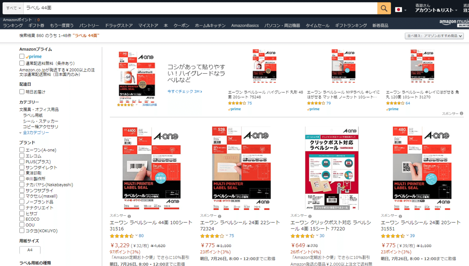469x266 pixels.
Task: Click sponsor info icon beside top banner スポンサー
Action: (461, 114)
